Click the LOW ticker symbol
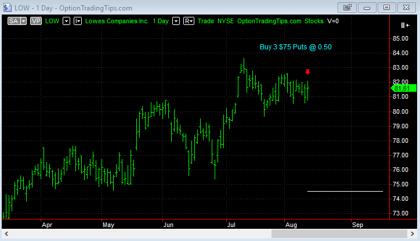The width and height of the screenshot is (420, 241). pyautogui.click(x=52, y=21)
